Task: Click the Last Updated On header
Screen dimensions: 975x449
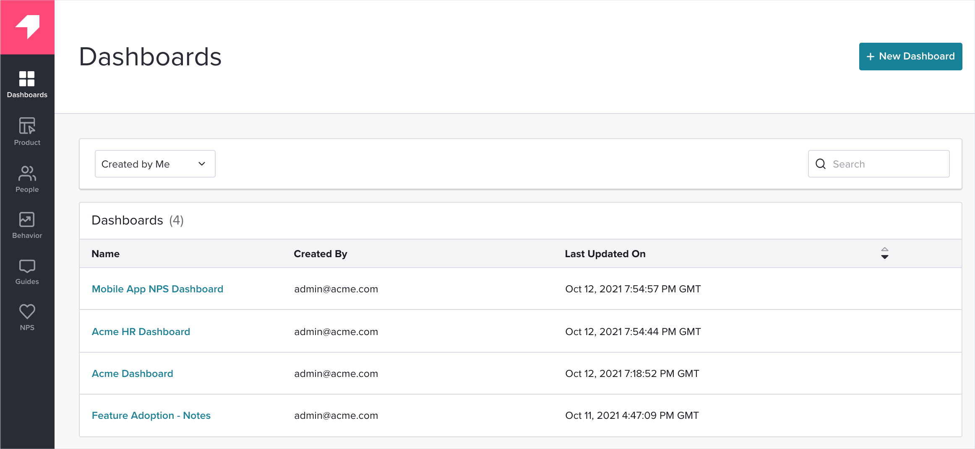Action: click(x=605, y=254)
